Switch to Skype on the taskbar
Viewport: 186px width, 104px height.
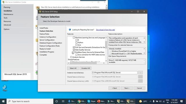[x=91, y=101]
